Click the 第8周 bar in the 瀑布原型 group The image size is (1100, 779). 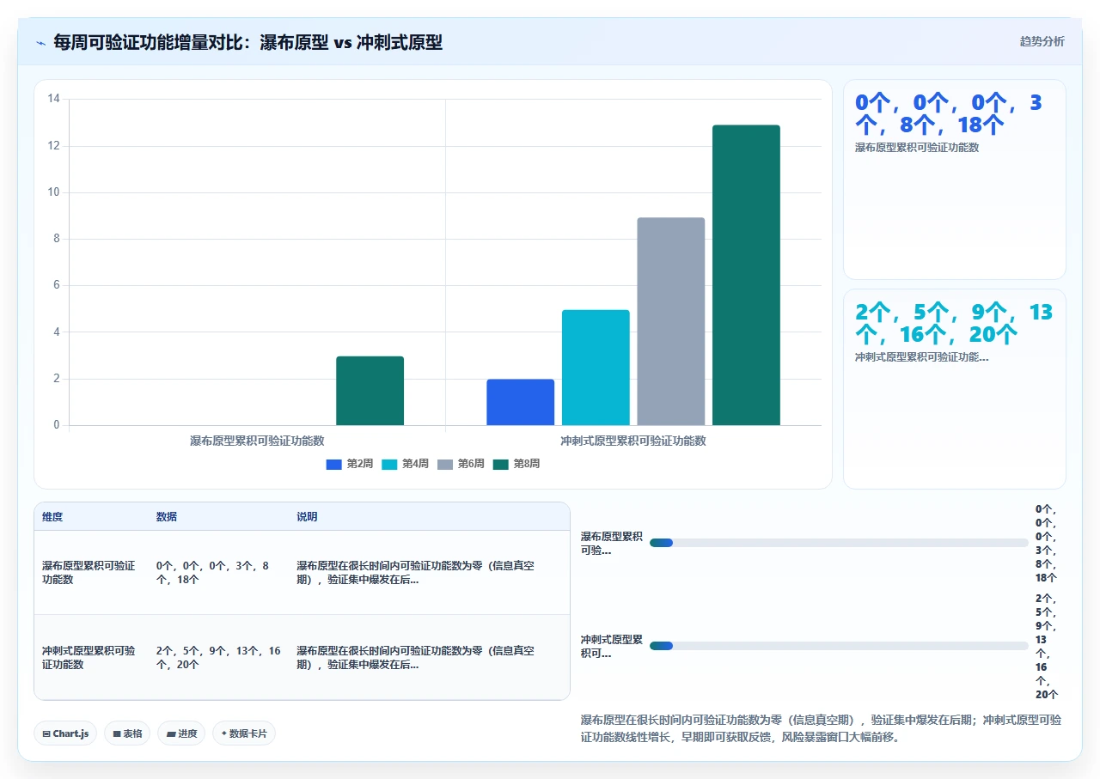370,391
